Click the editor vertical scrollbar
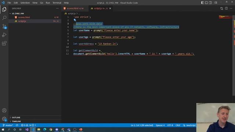The image size is (235, 132). [x=234, y=55]
